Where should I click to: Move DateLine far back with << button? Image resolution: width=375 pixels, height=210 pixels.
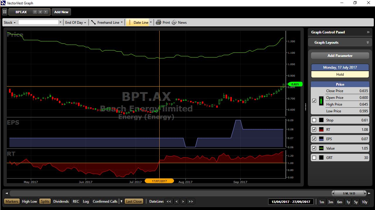[169, 201]
